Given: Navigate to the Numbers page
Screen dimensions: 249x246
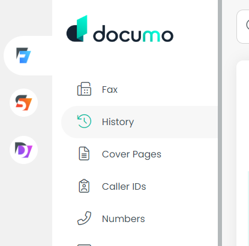Looking at the screenshot, I should 124,218.
